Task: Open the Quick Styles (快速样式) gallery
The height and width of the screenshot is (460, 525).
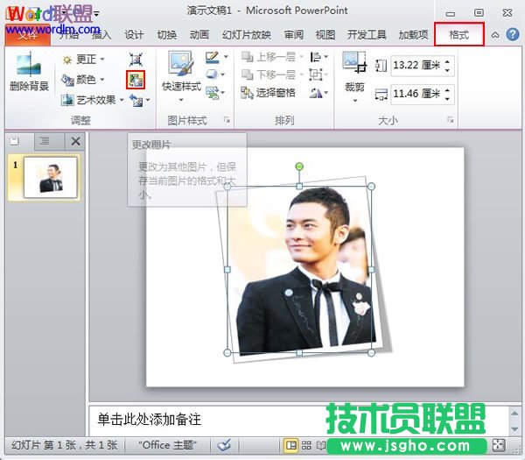Action: 181,74
